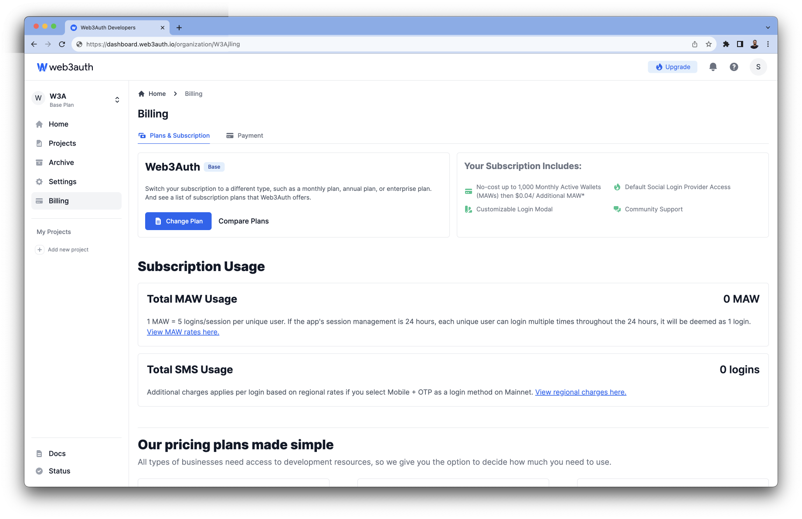The image size is (802, 519).
Task: Open the Chrome profile avatar
Action: point(754,44)
